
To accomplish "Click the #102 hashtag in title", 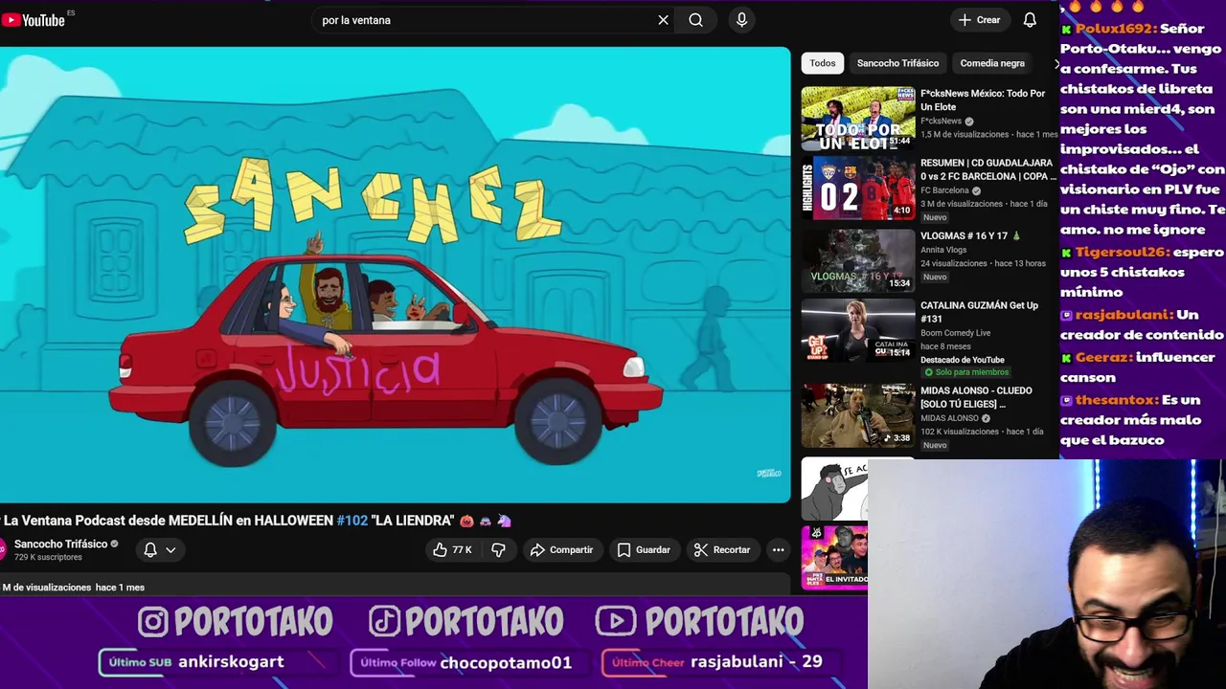I will (352, 521).
